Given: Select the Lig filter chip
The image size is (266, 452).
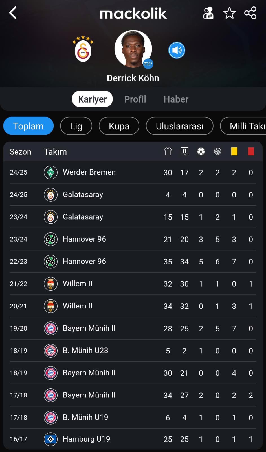Looking at the screenshot, I should [76, 126].
